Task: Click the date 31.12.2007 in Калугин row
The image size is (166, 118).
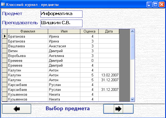Action: pyautogui.click(x=109, y=80)
